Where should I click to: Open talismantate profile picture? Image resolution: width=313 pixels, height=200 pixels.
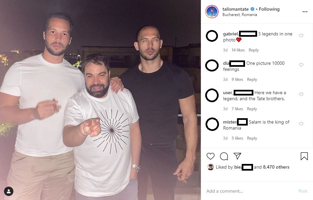212,12
